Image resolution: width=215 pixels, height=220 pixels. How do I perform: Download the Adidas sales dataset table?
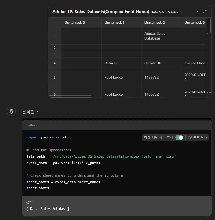coord(197,12)
